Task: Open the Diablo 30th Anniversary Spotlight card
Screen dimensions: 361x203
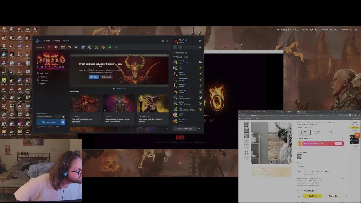Action: 85,109
